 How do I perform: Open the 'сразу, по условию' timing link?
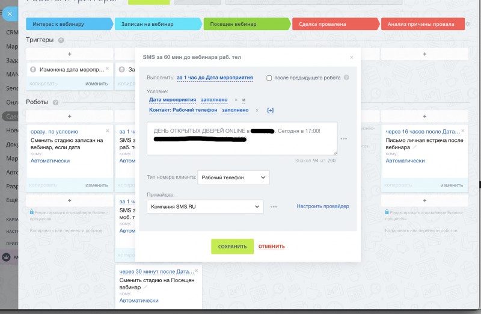(54, 132)
